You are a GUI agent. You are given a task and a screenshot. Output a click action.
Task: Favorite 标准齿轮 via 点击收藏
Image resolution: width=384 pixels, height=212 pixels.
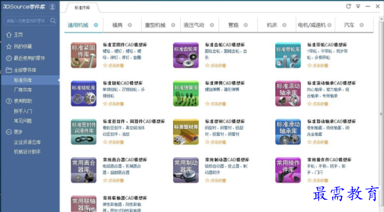(x=216, y=65)
